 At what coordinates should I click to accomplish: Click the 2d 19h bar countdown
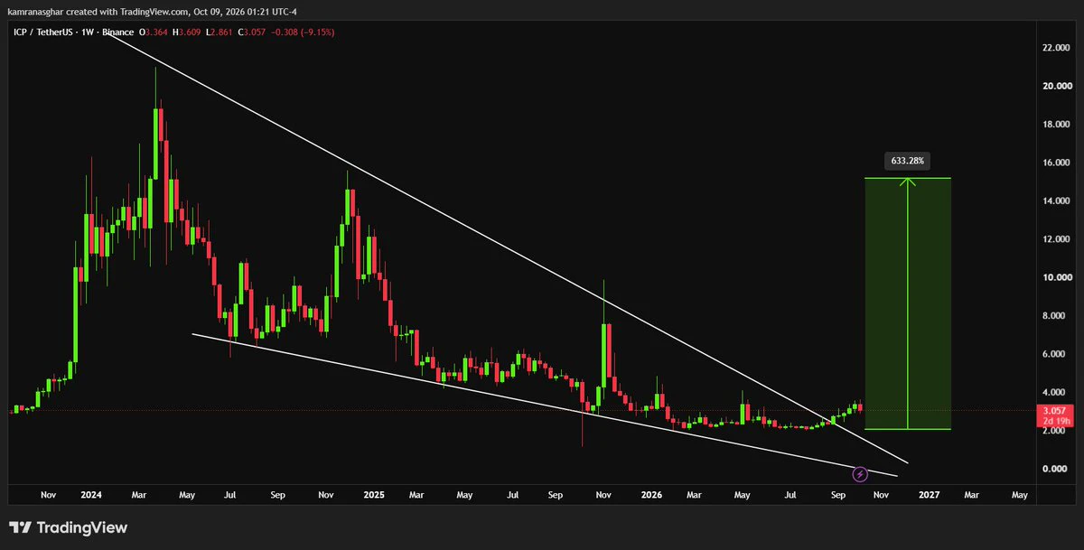click(1056, 420)
